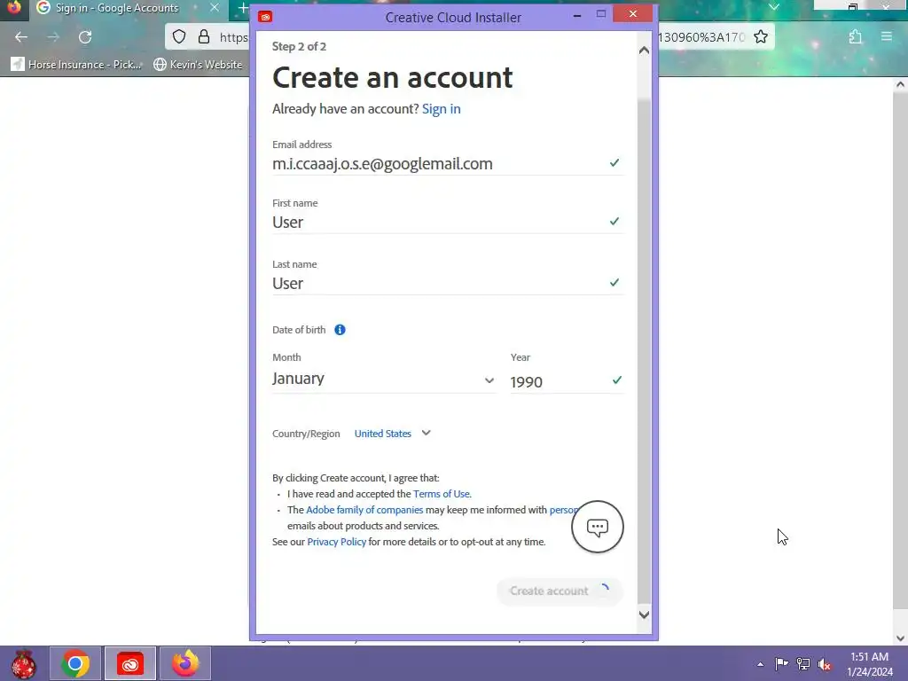The width and height of the screenshot is (908, 681).
Task: Click the installer vertical scrollbar thumb
Action: tap(644, 351)
